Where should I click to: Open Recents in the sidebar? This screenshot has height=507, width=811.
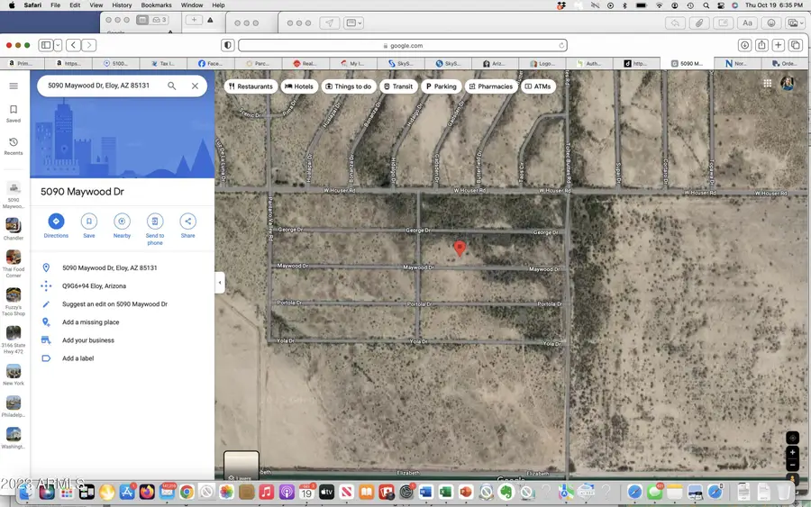[14, 146]
